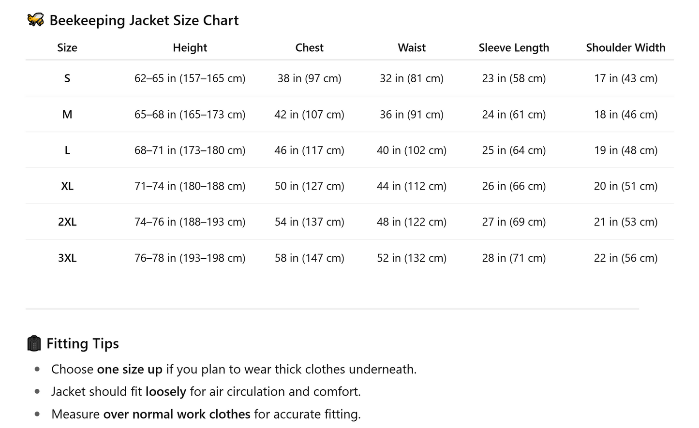The height and width of the screenshot is (428, 699).
Task: Select the 28 in (71 cm) sleeve cell
Action: click(x=514, y=258)
